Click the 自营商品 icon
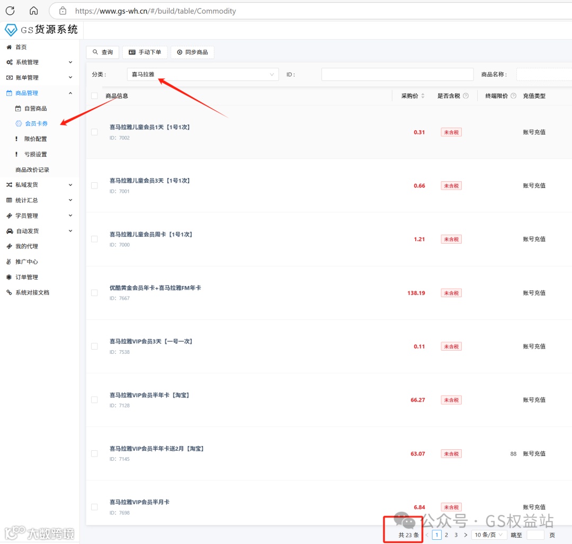572x544 pixels. pyautogui.click(x=18, y=109)
